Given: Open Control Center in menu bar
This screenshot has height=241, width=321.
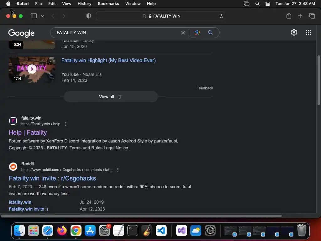Looking at the screenshot, I should (x=268, y=4).
